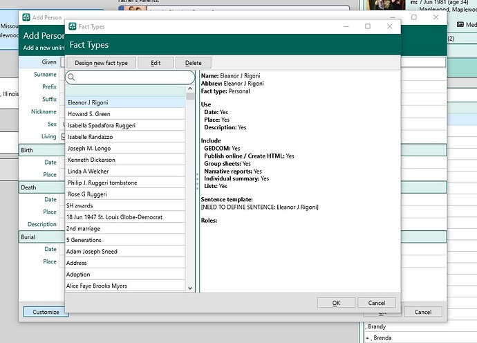Click the Add Person window app icon
Screen dimensions: 477x343
pos(26,17)
